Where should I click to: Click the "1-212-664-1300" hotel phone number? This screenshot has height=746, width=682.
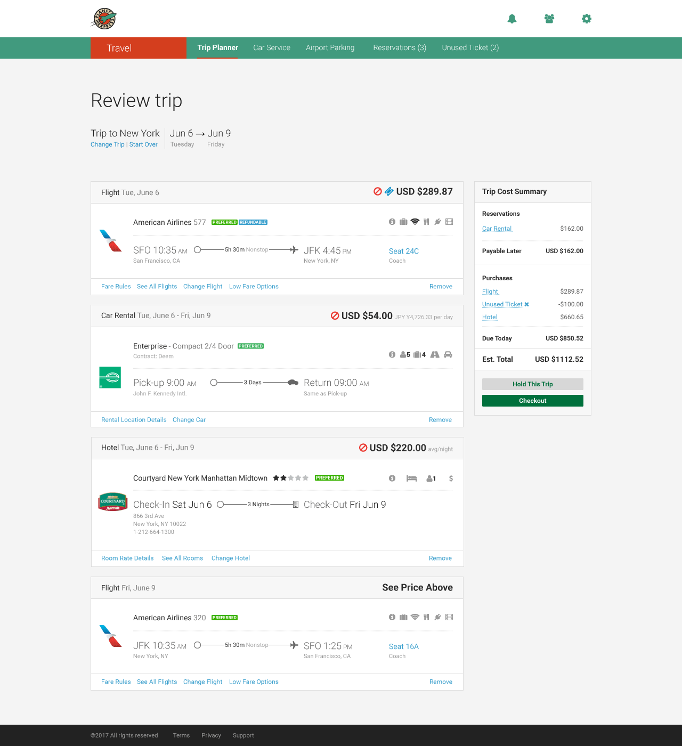click(x=153, y=532)
